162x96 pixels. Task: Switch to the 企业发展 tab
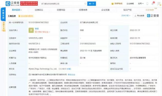point(105,10)
